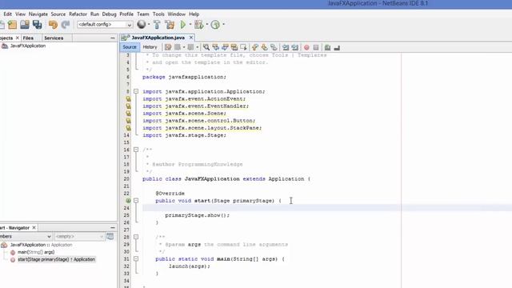Click the Next Bookmark icon
Viewport: 512px width, 288px height.
pos(264,48)
